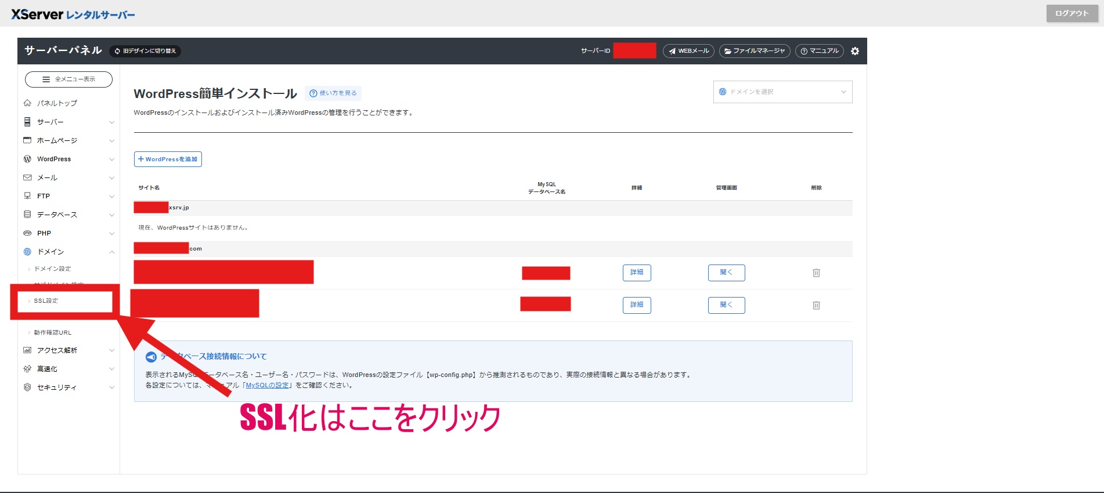1104x493 pixels.
Task: Click the speed icon beside 高速化
Action: click(27, 369)
